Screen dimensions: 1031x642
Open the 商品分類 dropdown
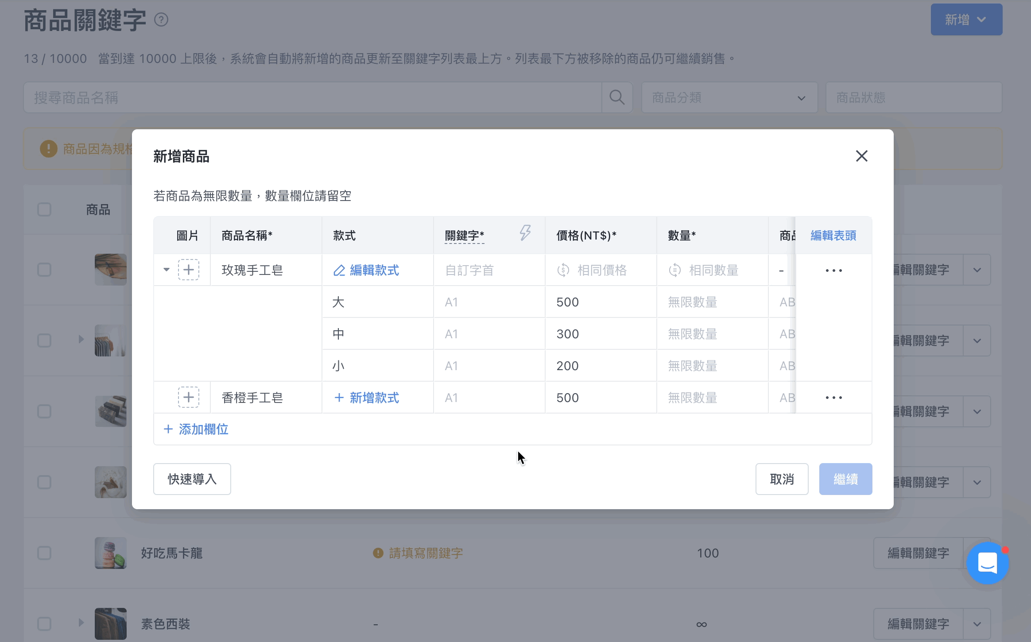point(729,97)
